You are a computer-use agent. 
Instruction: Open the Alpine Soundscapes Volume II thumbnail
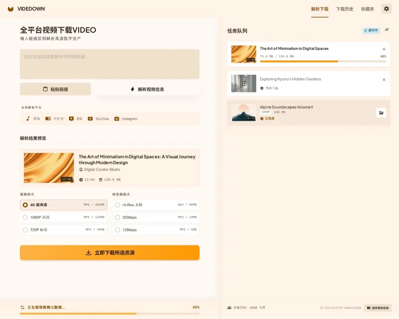click(x=243, y=113)
